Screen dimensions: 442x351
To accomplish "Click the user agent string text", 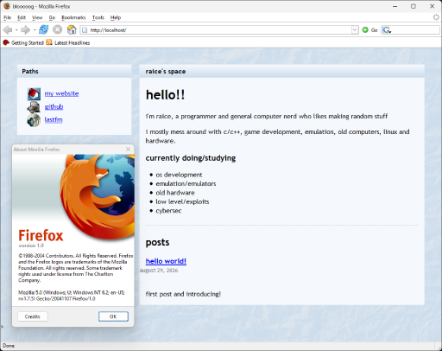I will point(72,296).
